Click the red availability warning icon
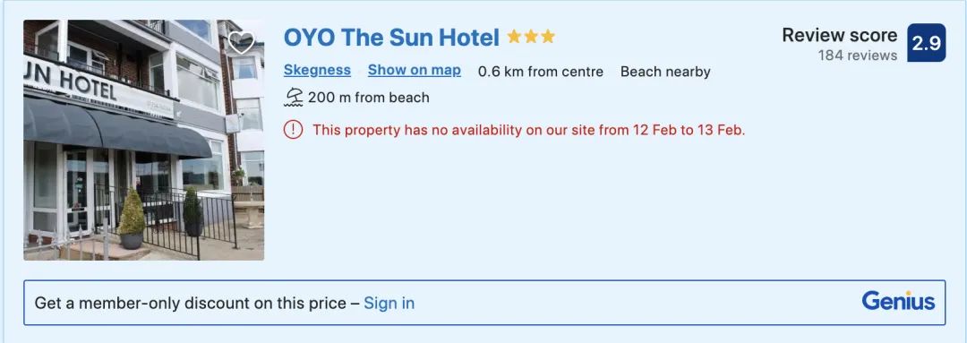 click(293, 130)
